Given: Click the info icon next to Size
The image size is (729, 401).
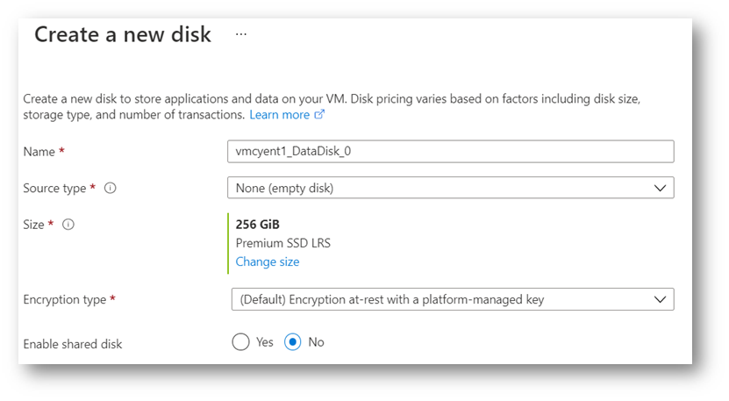Looking at the screenshot, I should [68, 225].
